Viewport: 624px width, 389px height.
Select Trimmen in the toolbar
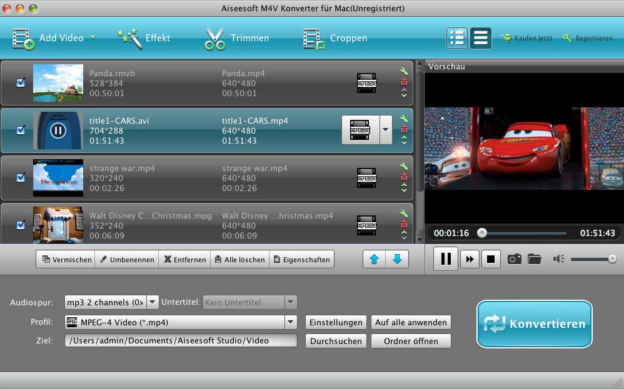[236, 38]
